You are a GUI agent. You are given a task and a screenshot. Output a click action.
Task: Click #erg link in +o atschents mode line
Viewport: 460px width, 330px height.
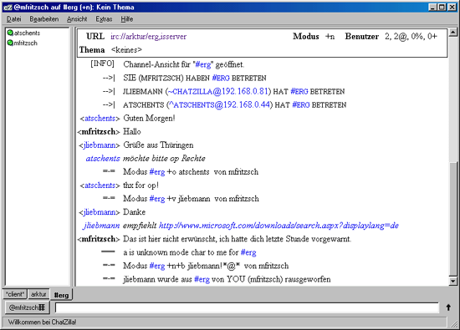pos(157,172)
